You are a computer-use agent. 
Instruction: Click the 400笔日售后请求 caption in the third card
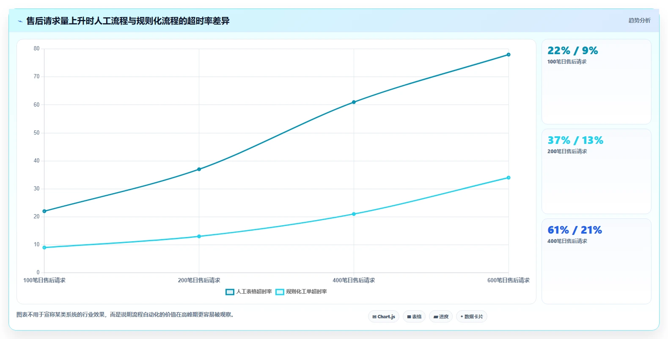coord(567,241)
